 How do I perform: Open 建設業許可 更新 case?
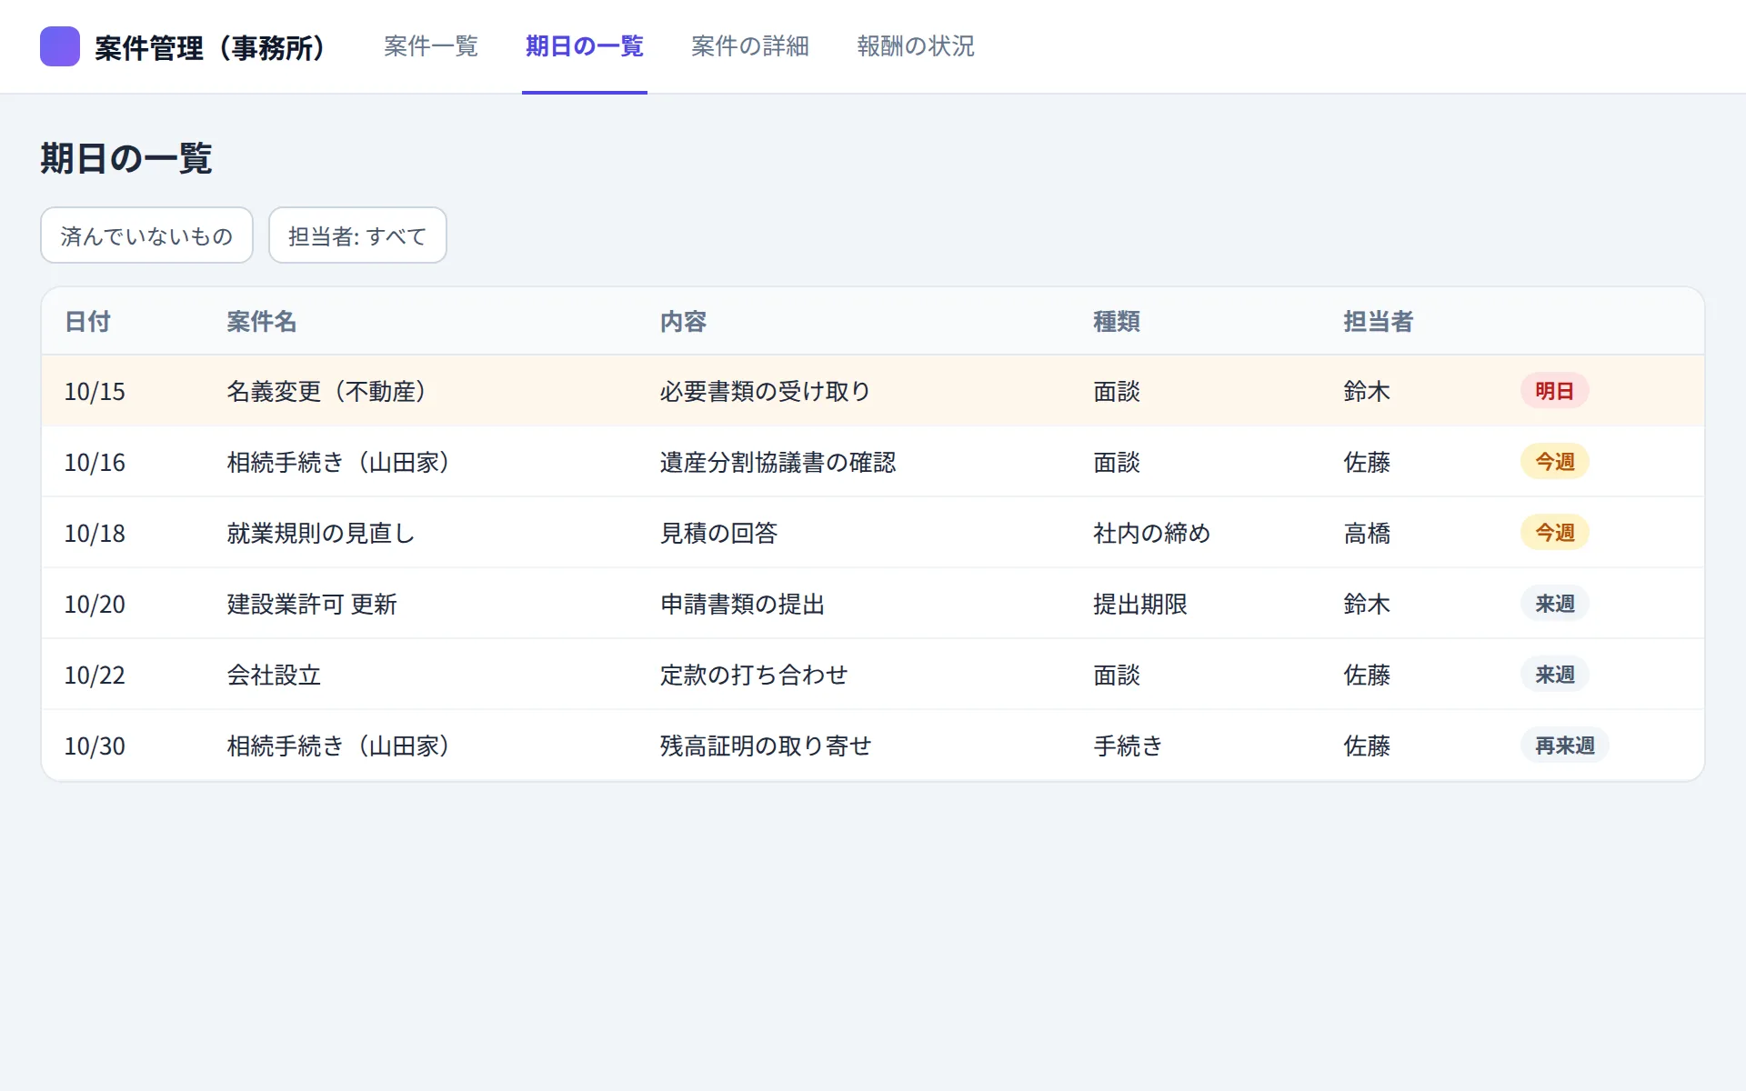312,605
